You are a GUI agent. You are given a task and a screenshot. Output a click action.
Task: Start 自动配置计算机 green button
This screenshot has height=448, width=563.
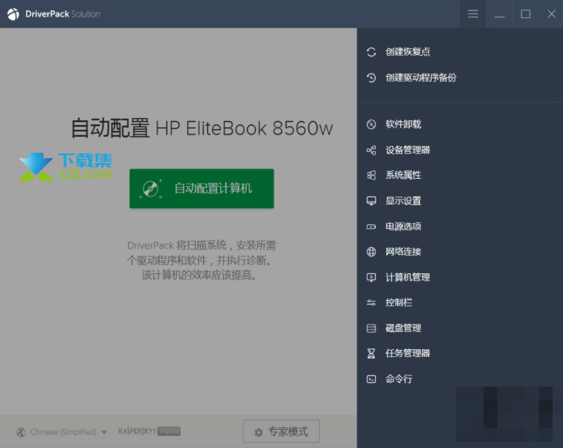202,188
